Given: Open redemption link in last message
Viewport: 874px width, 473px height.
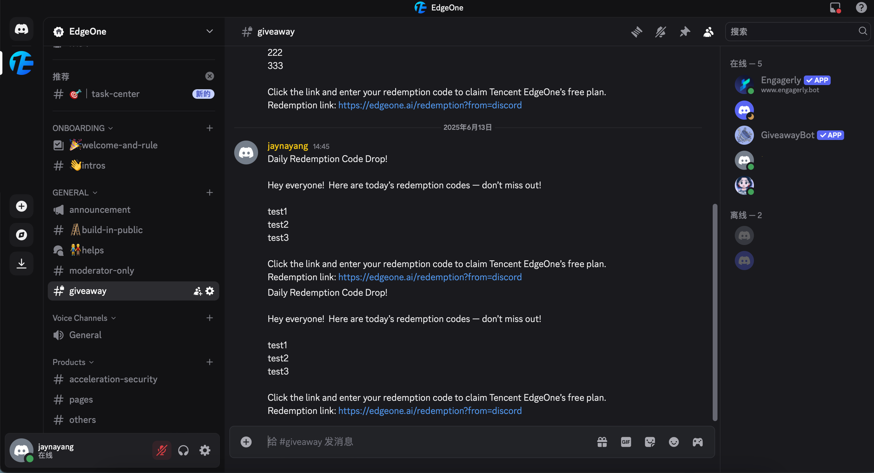Looking at the screenshot, I should 430,411.
